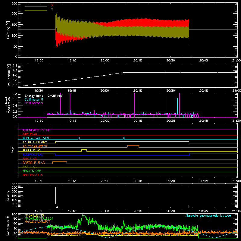The width and height of the screenshot is (241, 241).
Task: Click the 'Flags' y-axis title
Action: 12,150
